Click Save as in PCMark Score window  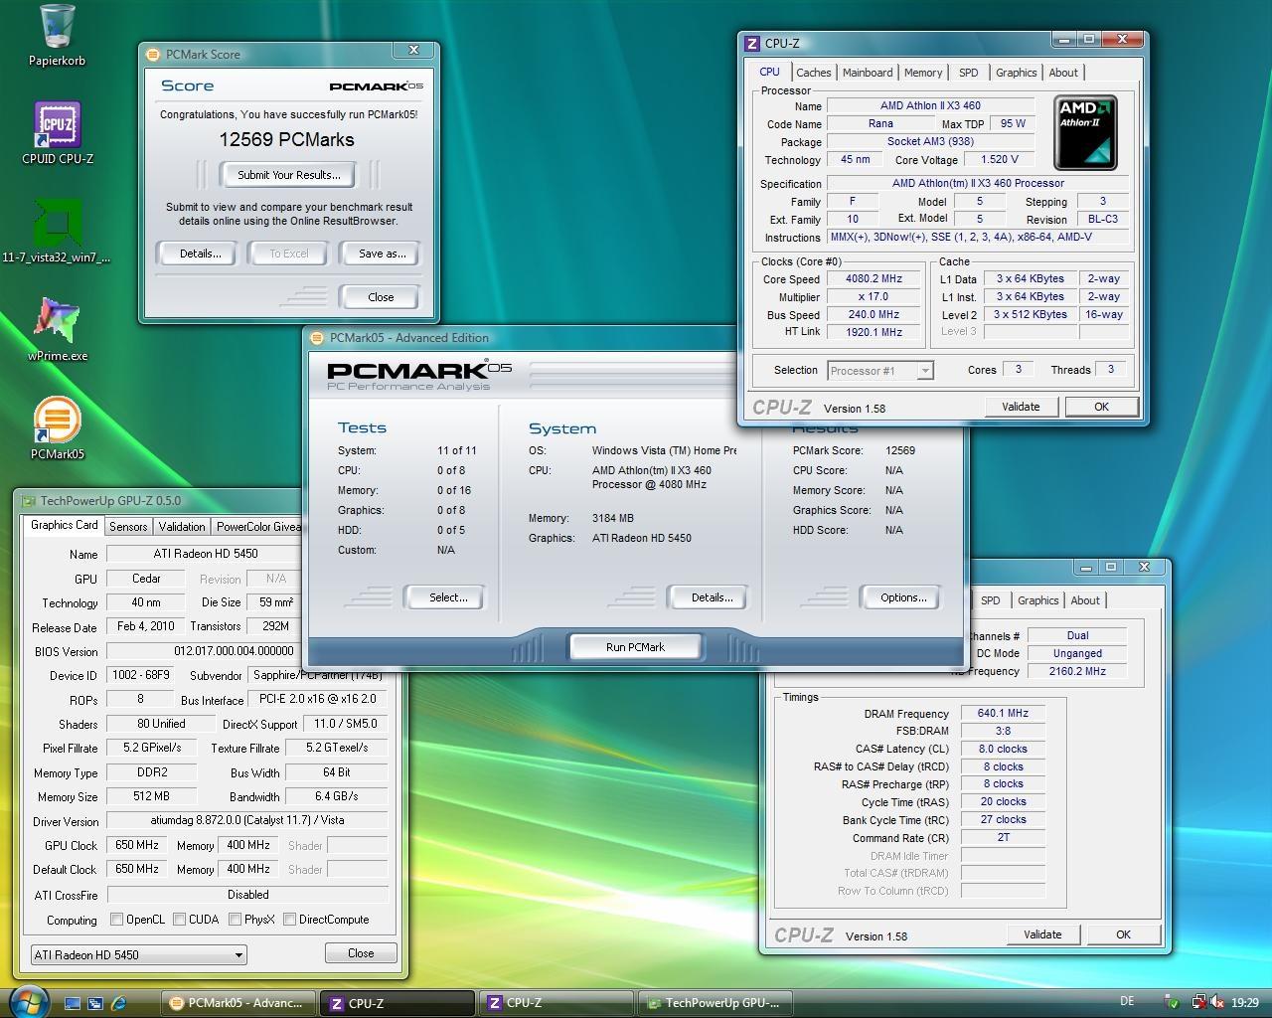(x=382, y=254)
